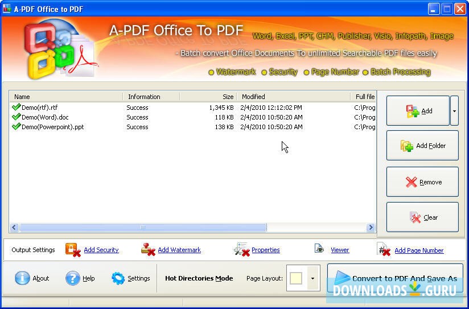Image resolution: width=469 pixels, height=309 pixels.
Task: Click the 138 KB size cell
Action: 224,127
